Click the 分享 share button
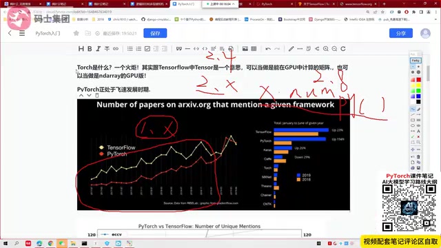441x248 pixels. click(x=401, y=33)
